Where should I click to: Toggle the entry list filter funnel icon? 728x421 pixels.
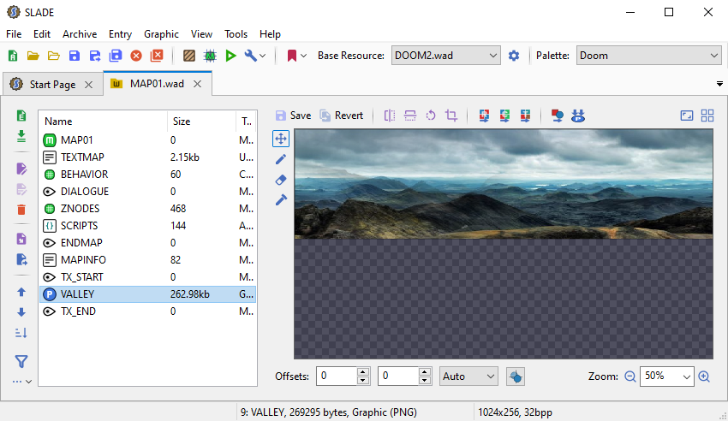(x=21, y=362)
